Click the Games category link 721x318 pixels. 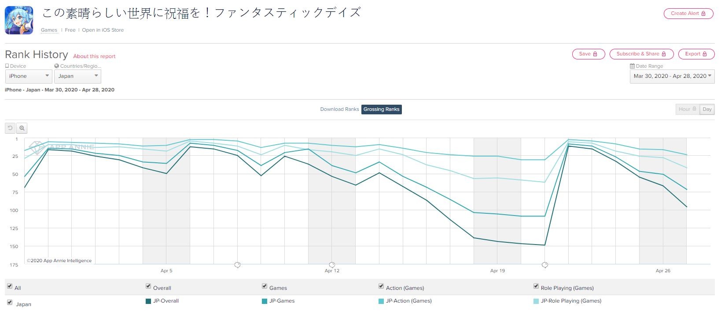[49, 30]
